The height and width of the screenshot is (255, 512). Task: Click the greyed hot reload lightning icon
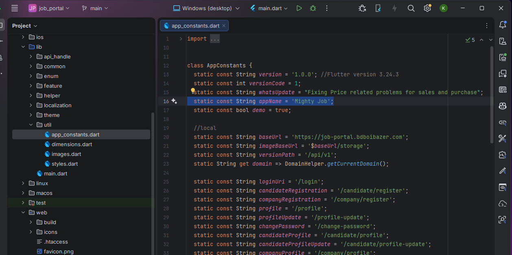pos(394,8)
